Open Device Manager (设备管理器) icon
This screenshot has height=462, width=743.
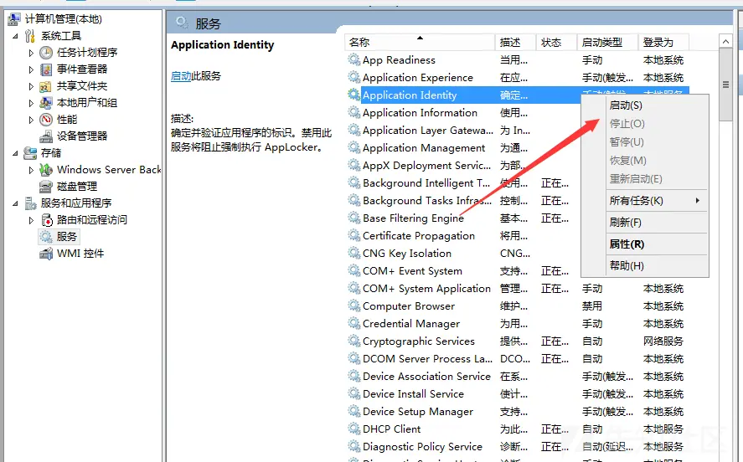[46, 136]
